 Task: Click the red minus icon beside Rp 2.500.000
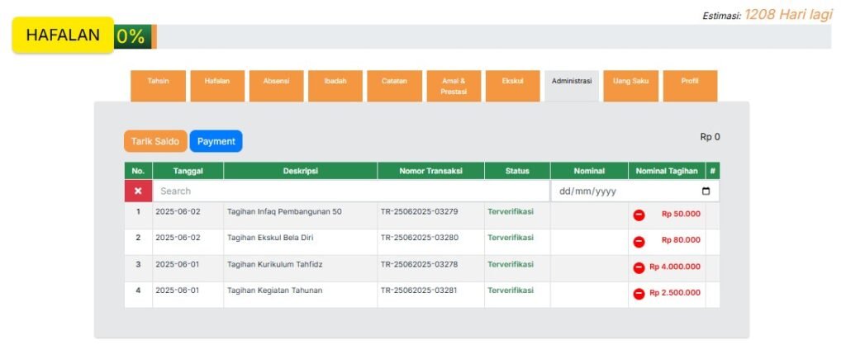pos(639,294)
